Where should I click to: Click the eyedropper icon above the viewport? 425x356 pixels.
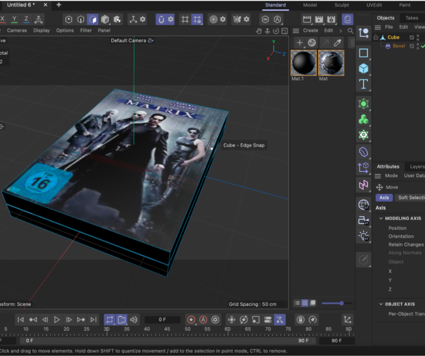337,42
